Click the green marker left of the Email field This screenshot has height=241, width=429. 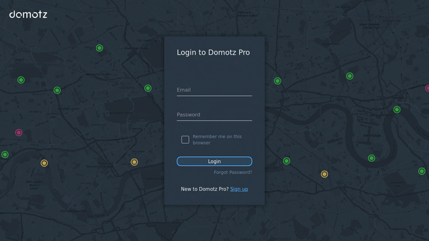click(x=148, y=88)
